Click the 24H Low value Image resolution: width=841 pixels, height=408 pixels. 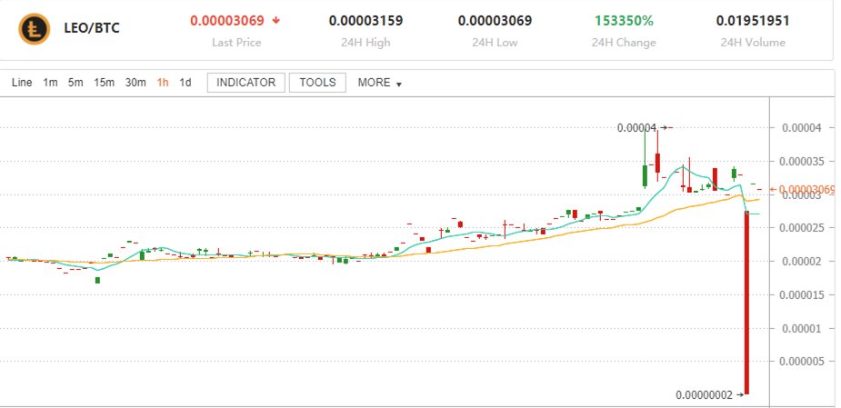pyautogui.click(x=495, y=21)
